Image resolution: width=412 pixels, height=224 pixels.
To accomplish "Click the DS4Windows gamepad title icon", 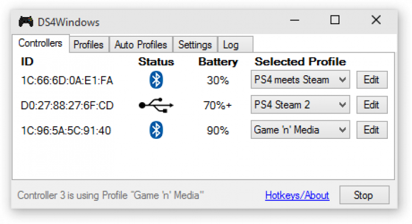I will 26,22.
